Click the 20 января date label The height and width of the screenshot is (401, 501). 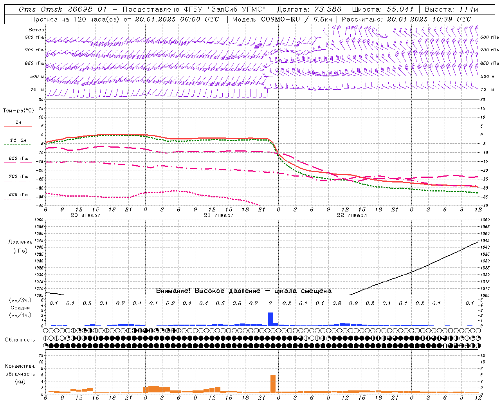coord(85,215)
